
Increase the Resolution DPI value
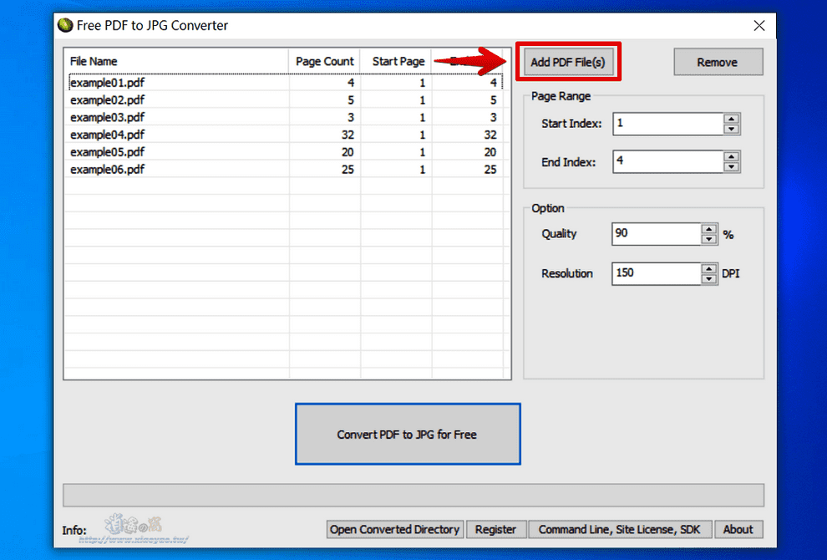pos(708,269)
